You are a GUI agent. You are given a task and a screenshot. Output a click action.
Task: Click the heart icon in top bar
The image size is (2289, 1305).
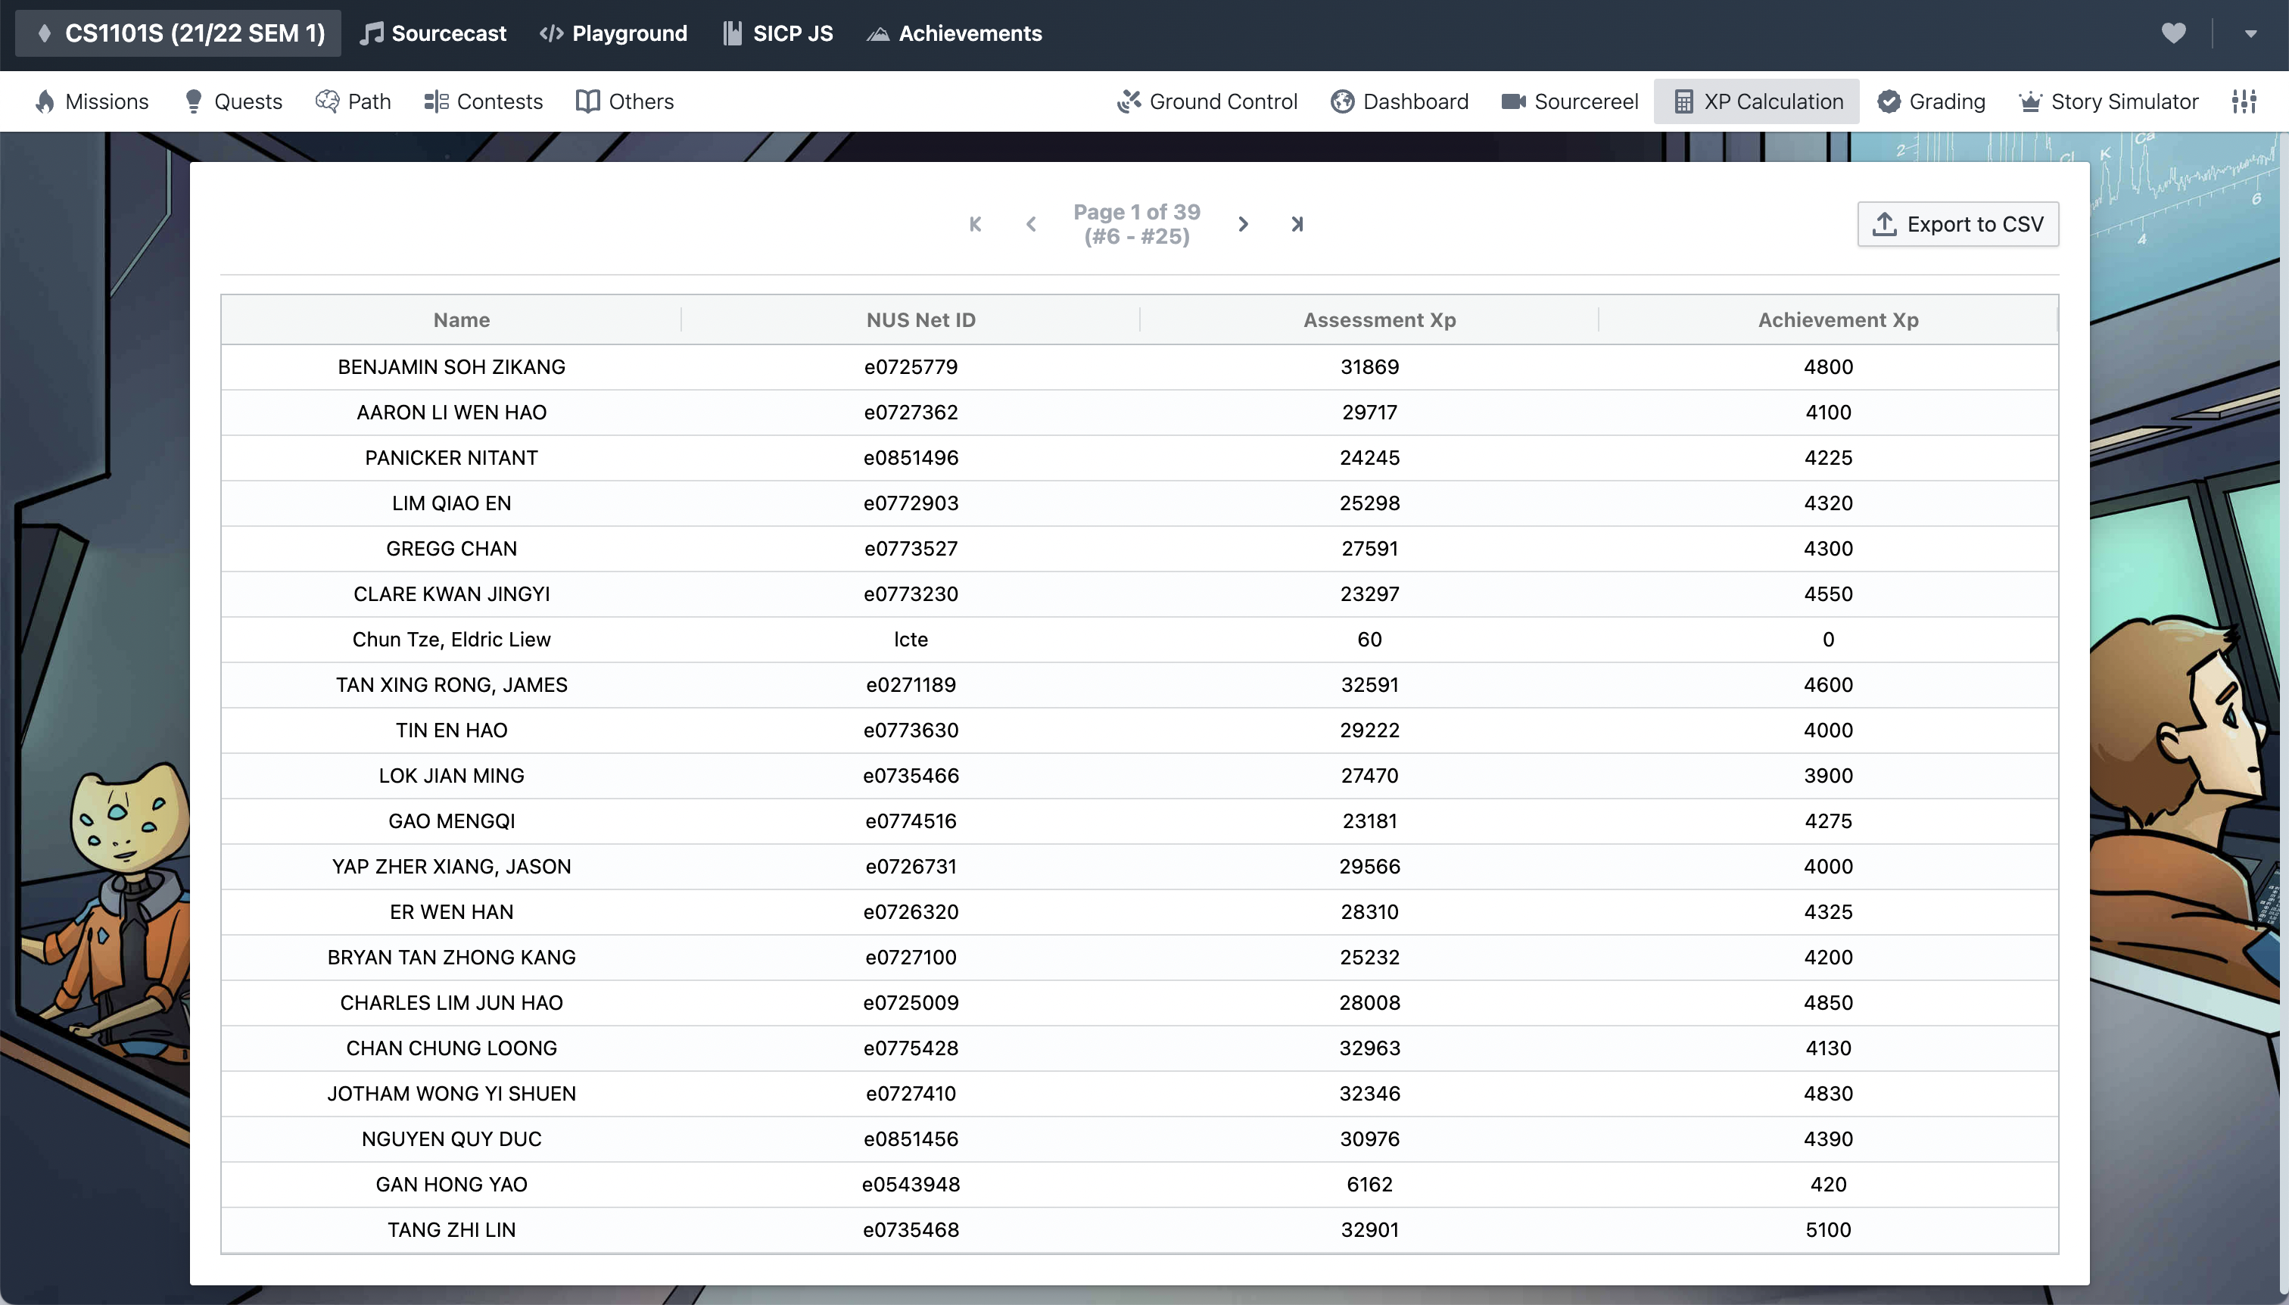click(2173, 33)
